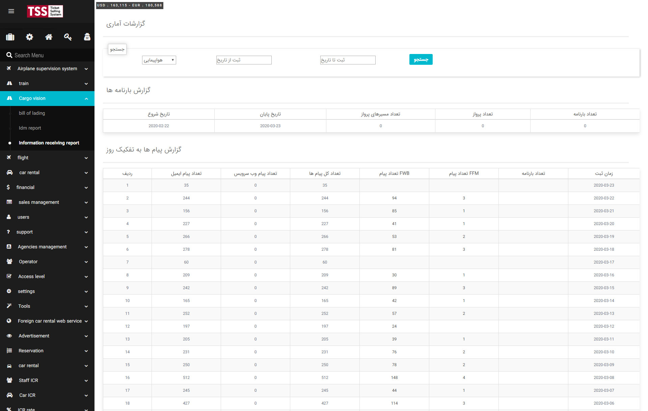Image resolution: width=648 pixels, height=411 pixels.
Task: Select Information receiving report menu item
Action: coord(49,143)
